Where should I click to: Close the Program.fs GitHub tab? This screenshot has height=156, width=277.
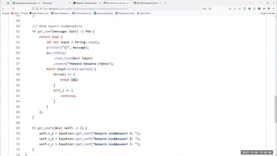point(160,3)
